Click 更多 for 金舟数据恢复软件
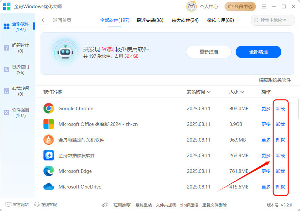Screen dimensions: 300x211 (x=266, y=156)
